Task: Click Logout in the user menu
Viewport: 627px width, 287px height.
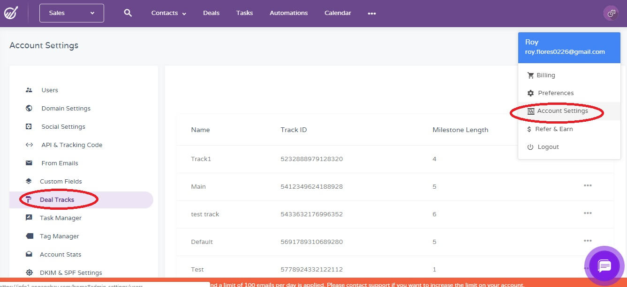Action: [x=548, y=147]
